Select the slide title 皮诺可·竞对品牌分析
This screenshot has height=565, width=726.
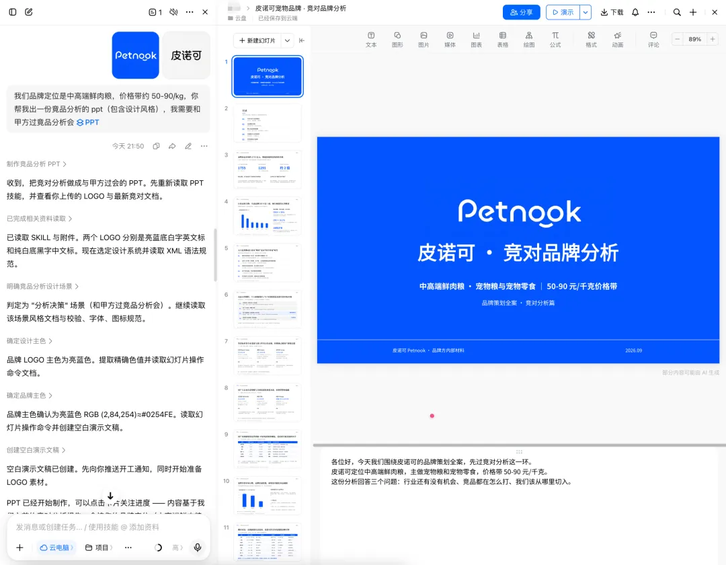[518, 253]
